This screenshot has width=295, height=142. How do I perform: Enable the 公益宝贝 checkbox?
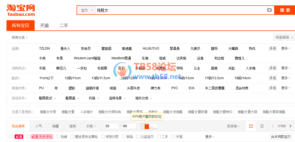pyautogui.click(x=138, y=137)
